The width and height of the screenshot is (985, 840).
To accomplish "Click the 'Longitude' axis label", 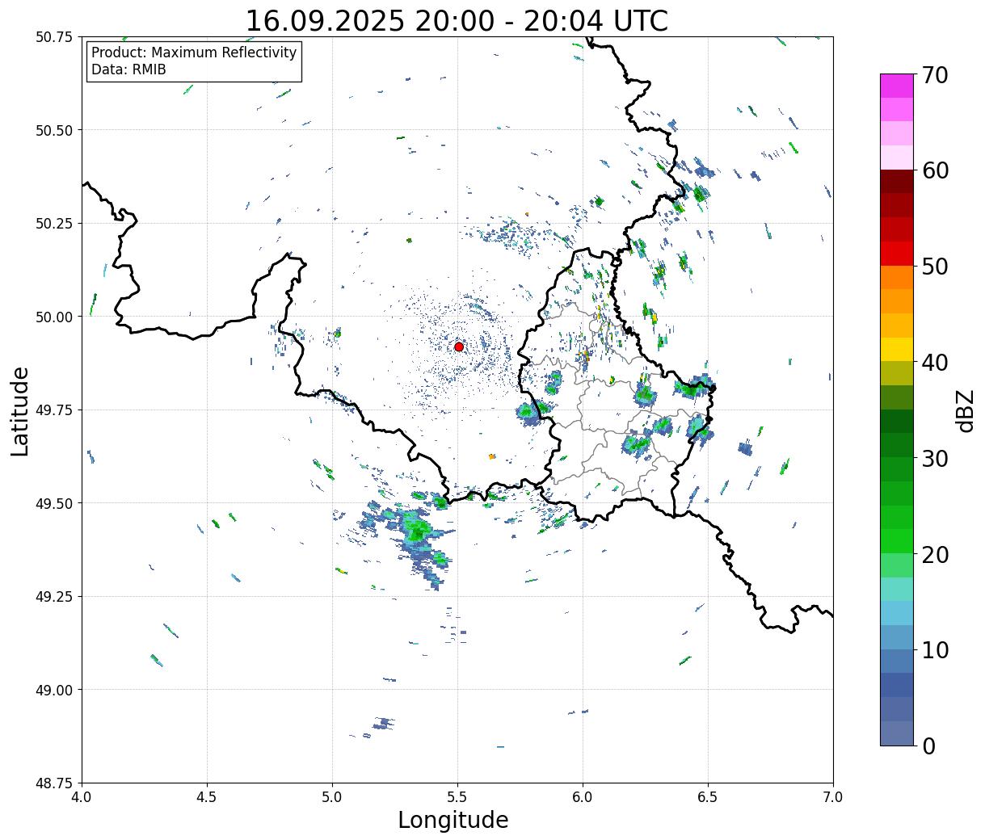I will point(453,821).
